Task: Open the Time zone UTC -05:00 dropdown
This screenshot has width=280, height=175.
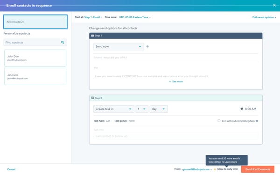Action: point(135,17)
